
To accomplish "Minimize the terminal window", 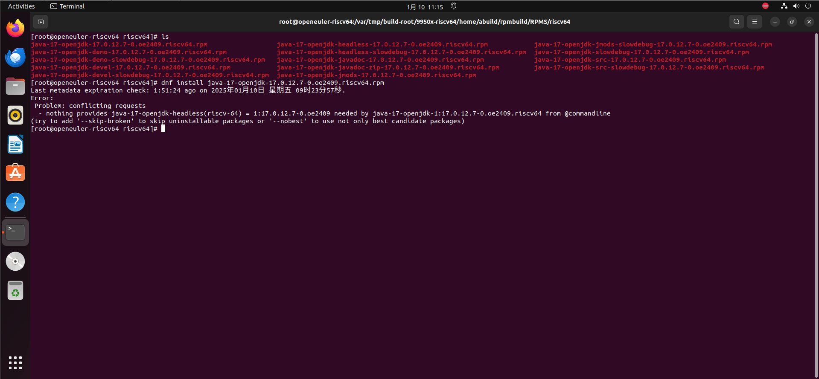I will [775, 22].
